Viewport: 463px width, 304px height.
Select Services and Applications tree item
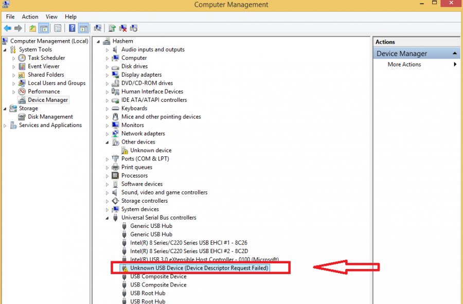(50, 125)
